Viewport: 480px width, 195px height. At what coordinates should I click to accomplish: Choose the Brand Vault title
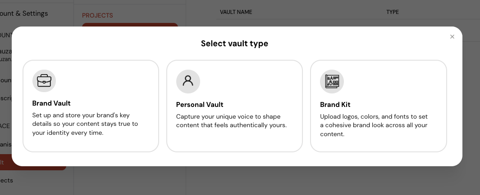click(x=51, y=103)
